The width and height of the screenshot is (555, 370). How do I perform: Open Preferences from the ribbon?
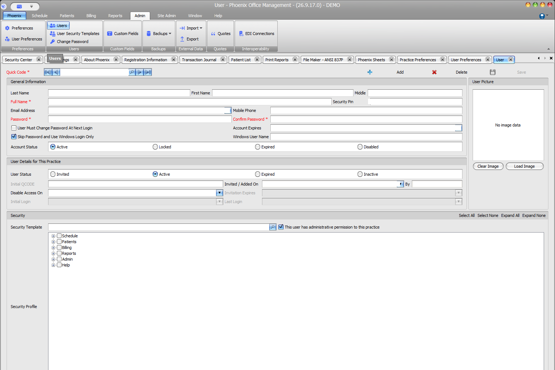pyautogui.click(x=19, y=28)
